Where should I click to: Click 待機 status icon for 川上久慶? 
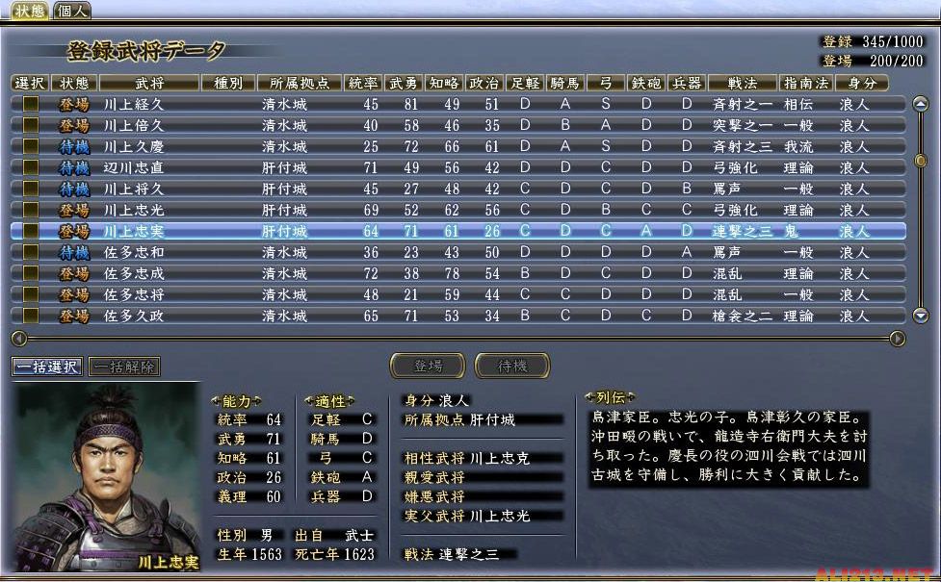coord(74,146)
